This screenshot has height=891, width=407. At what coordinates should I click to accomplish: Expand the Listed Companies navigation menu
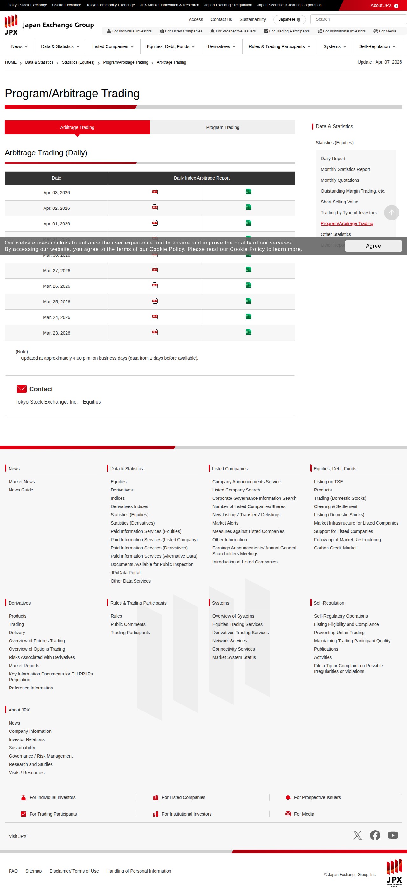[x=113, y=46]
